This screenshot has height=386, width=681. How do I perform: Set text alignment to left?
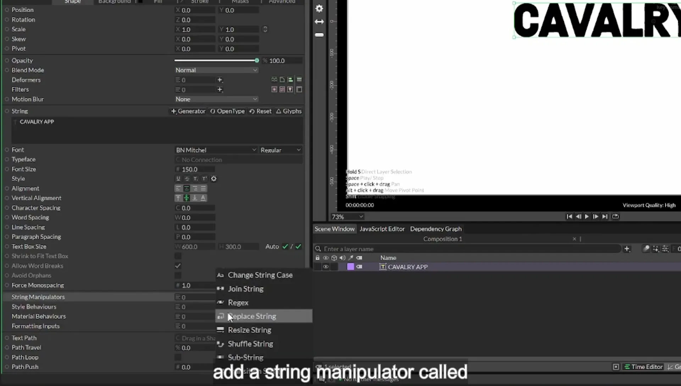tap(178, 188)
